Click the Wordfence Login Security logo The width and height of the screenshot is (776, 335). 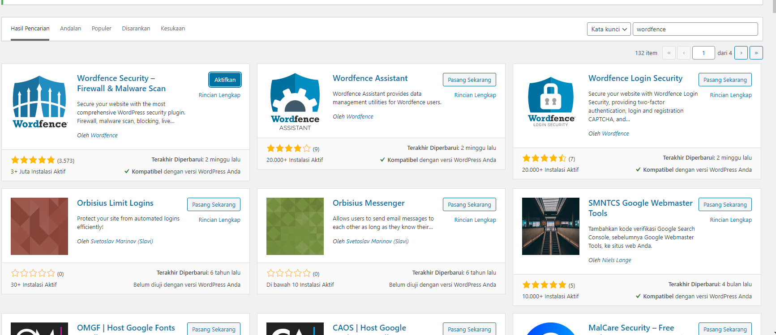(551, 102)
